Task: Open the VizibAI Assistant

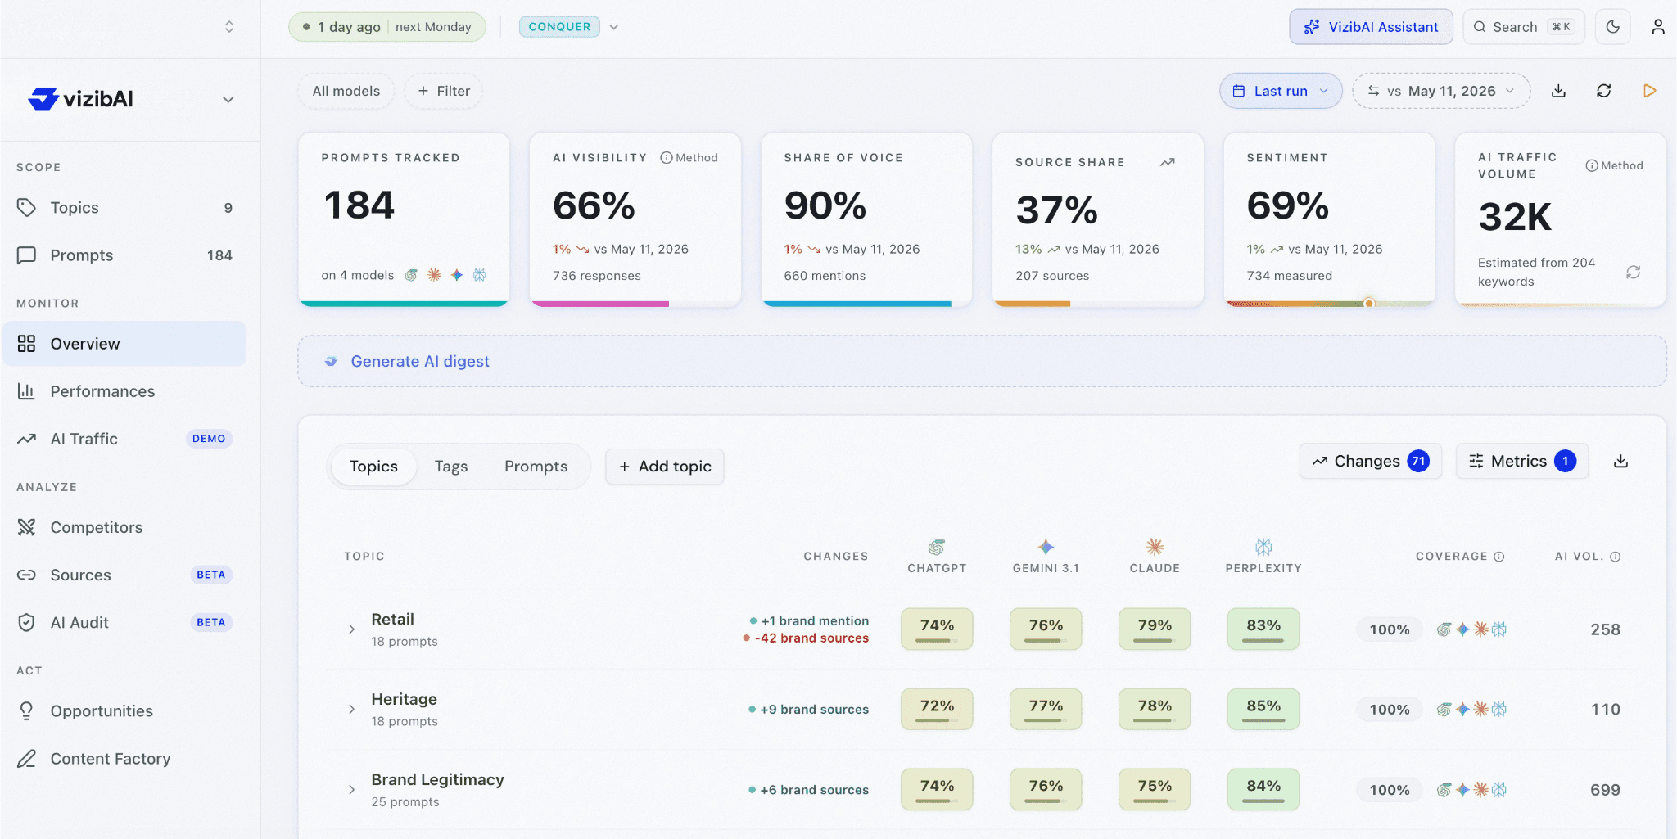Action: coord(1371,27)
